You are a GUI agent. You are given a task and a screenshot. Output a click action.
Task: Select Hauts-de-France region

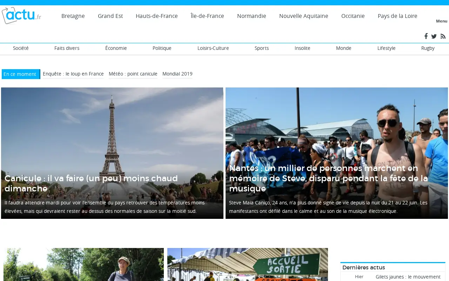(x=157, y=16)
